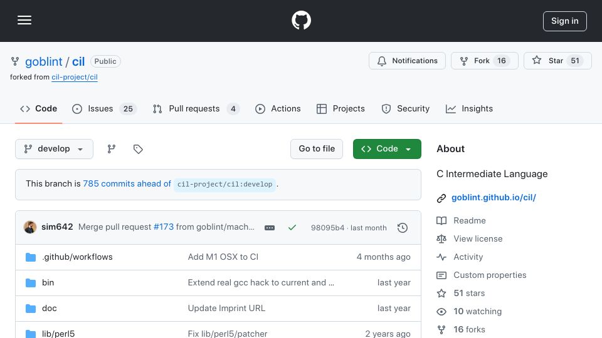Screen dimensions: 602x338
Task: Open the Update Imprint URL commit
Action: (226, 309)
